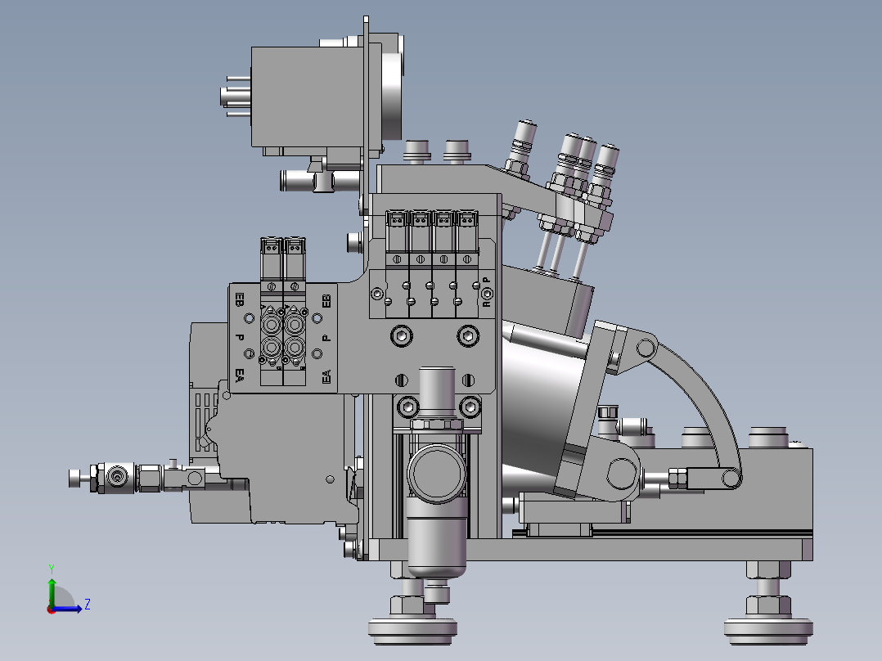Select the large box-shaped housing with protruding pins
Image resolution: width=882 pixels, height=661 pixels.
307,97
